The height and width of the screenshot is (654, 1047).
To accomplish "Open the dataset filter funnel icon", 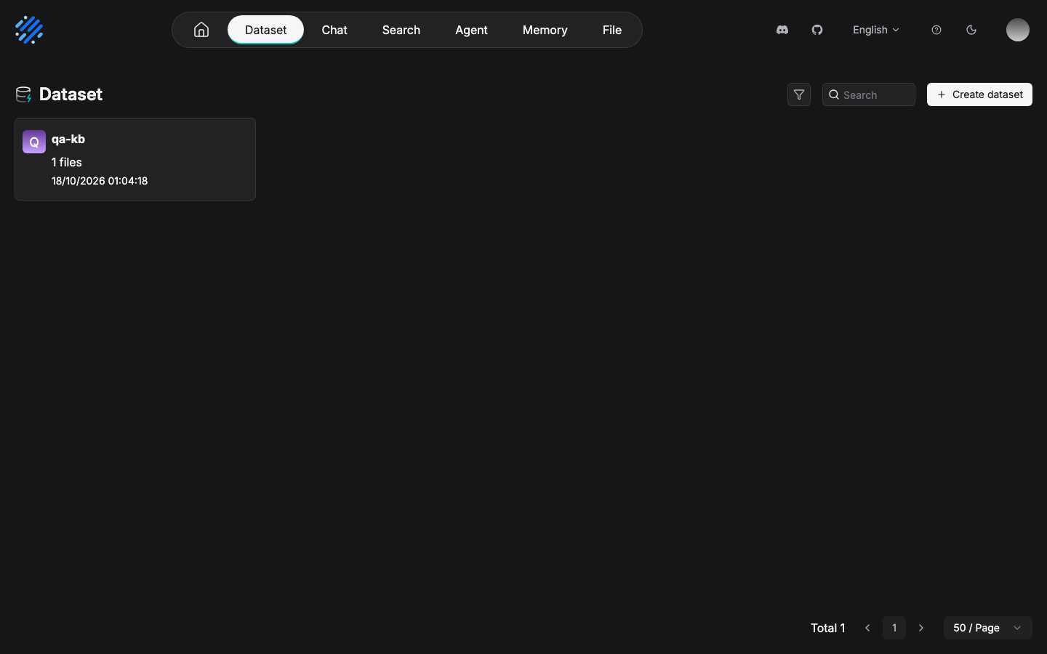I will tap(799, 94).
